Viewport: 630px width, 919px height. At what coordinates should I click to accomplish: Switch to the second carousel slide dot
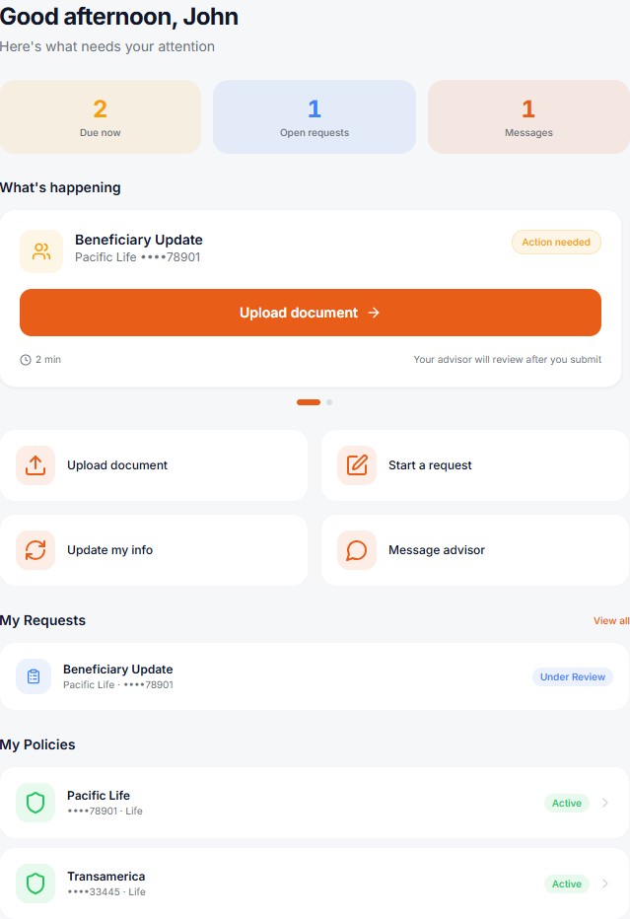(329, 402)
